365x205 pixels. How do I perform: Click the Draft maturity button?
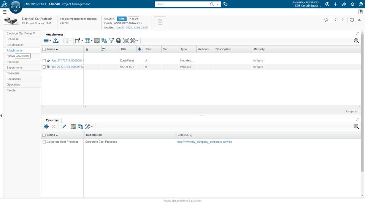(122, 19)
